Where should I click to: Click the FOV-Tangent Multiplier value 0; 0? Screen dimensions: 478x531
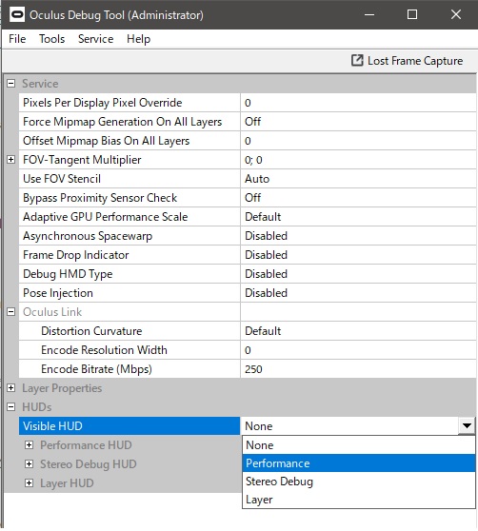click(358, 160)
